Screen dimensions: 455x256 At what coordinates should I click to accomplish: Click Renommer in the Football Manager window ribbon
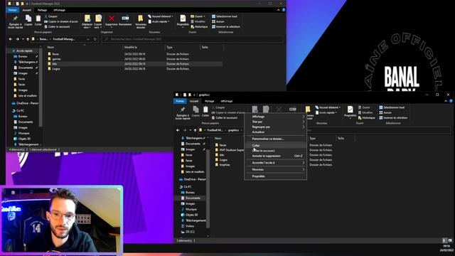[x=125, y=21]
